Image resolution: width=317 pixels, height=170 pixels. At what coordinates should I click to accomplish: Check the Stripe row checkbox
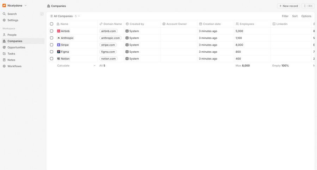tap(51, 45)
